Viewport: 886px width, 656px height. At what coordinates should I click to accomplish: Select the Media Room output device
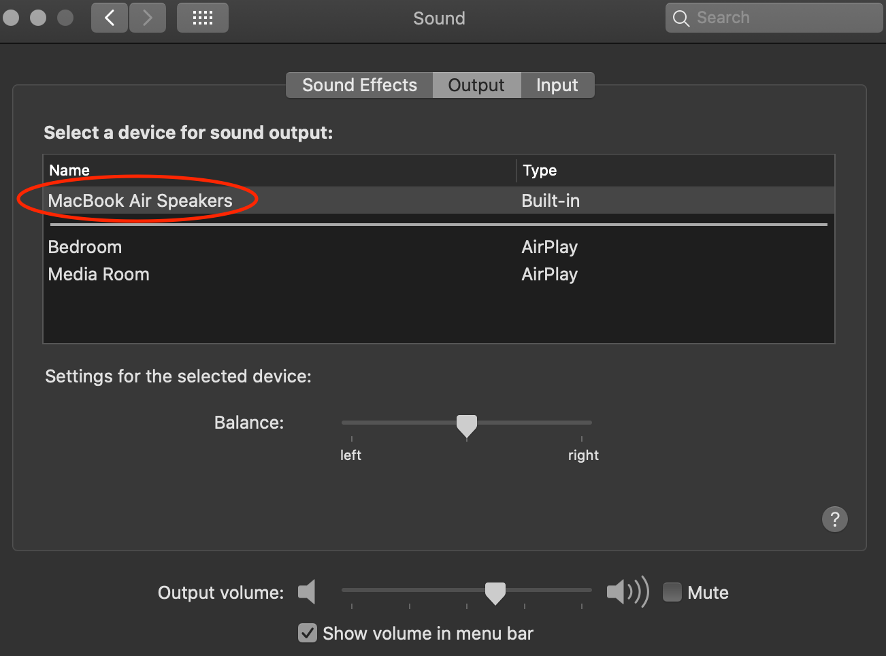pos(99,274)
